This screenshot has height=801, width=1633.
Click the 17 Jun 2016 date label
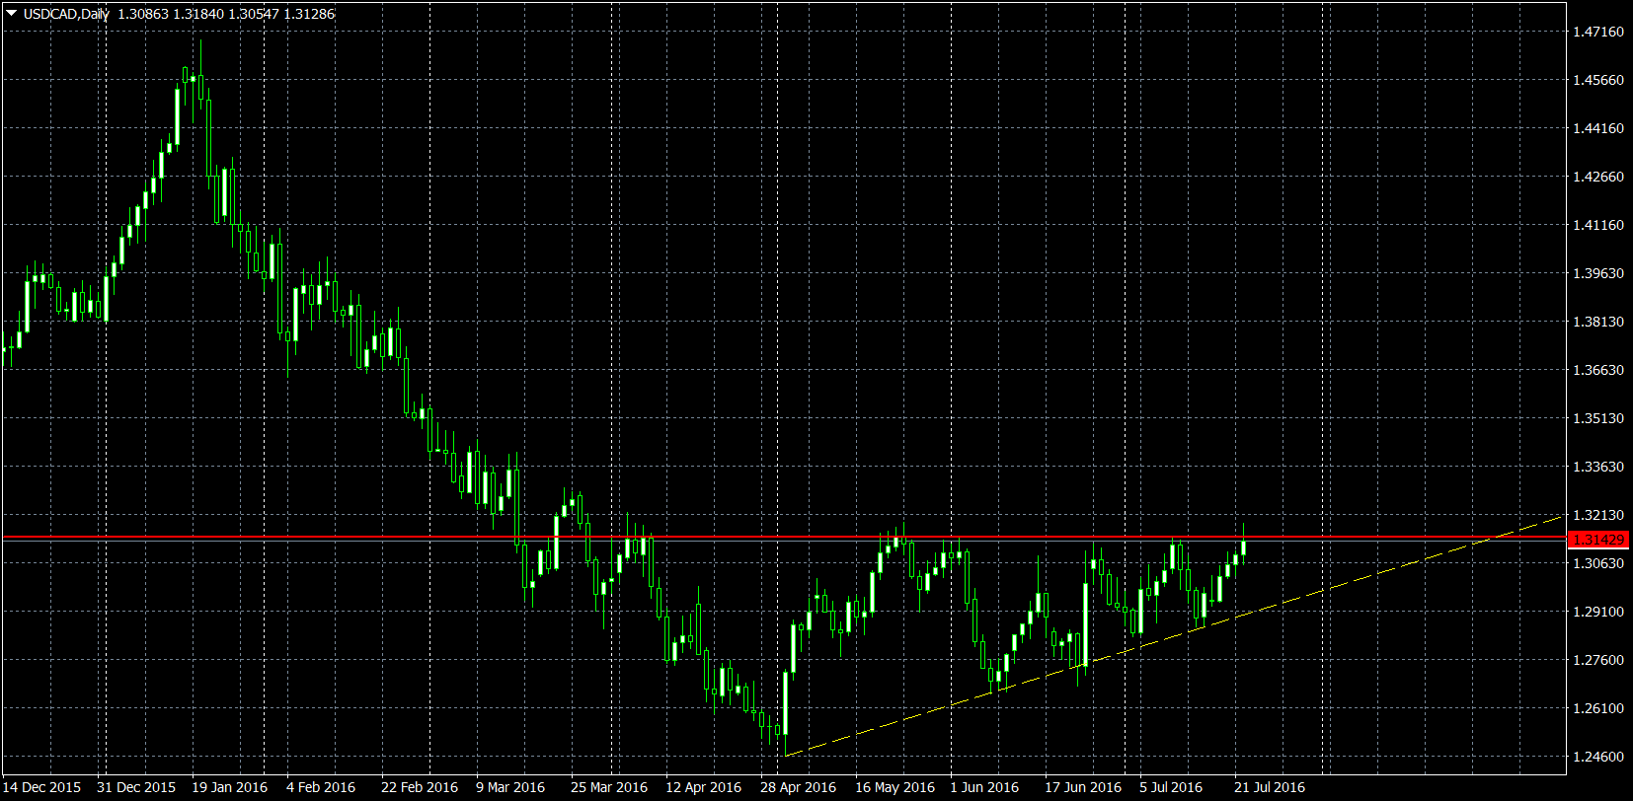1083,787
